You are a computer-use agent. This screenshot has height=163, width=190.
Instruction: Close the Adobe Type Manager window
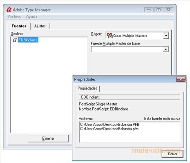168,10
